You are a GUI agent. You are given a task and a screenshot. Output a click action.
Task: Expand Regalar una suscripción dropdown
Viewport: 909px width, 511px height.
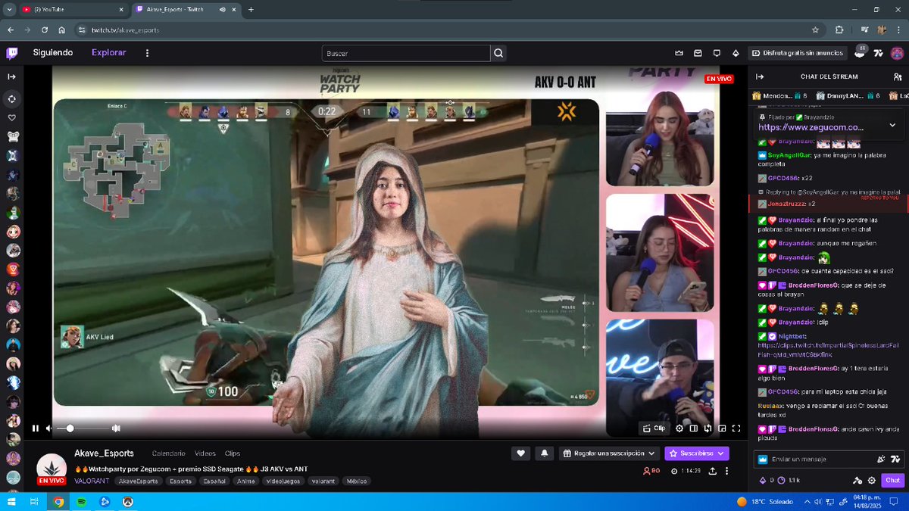[x=610, y=453]
